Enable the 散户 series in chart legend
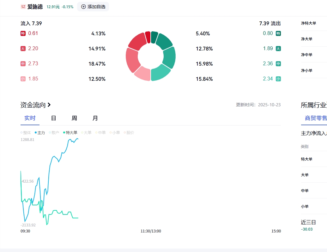 coord(54,133)
